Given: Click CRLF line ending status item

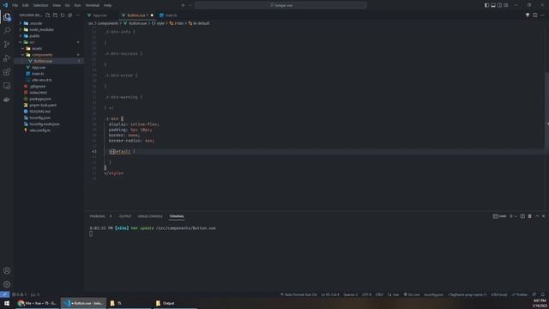Looking at the screenshot, I should point(379,294).
